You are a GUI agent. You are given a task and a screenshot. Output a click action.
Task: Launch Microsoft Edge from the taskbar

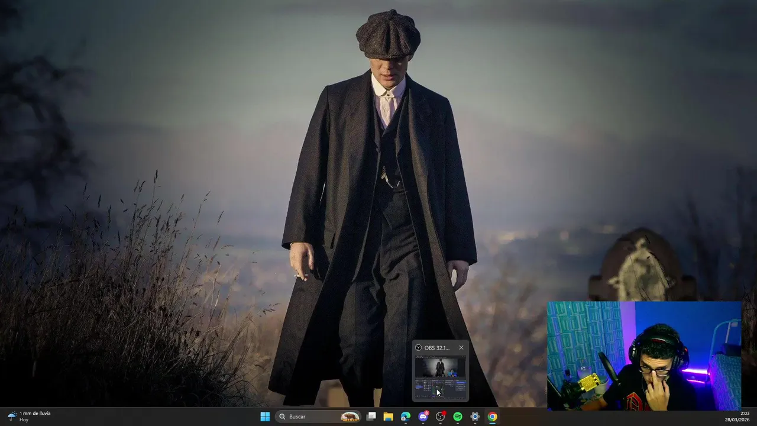[x=406, y=417]
